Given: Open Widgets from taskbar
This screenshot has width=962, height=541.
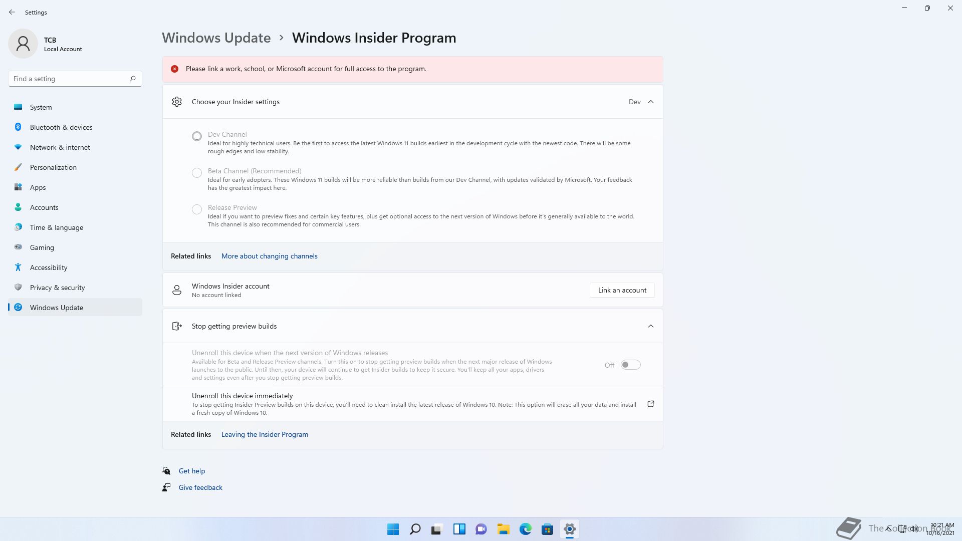Looking at the screenshot, I should (x=459, y=529).
